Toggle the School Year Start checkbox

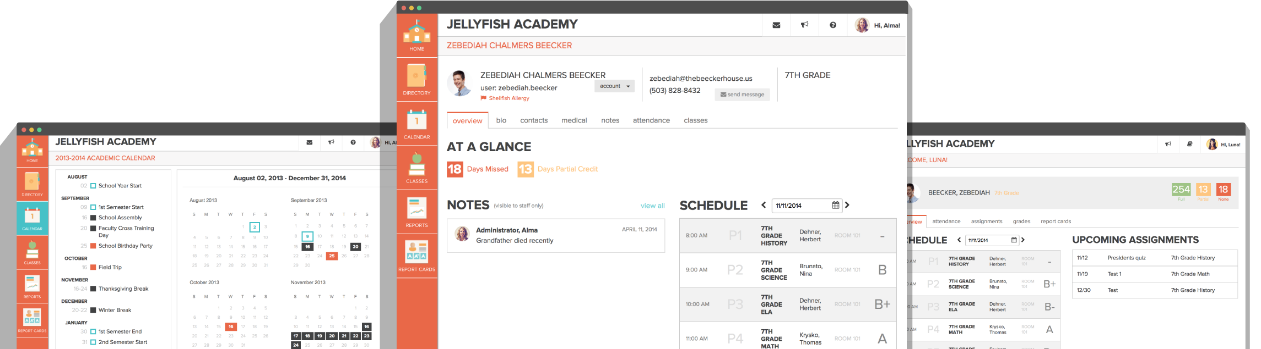pyautogui.click(x=94, y=186)
